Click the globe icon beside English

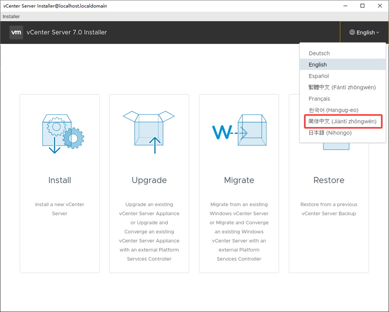352,33
